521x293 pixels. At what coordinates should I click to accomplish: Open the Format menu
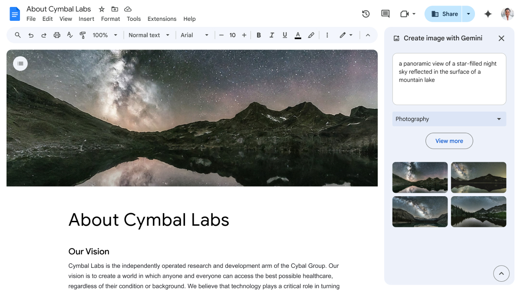click(x=110, y=19)
